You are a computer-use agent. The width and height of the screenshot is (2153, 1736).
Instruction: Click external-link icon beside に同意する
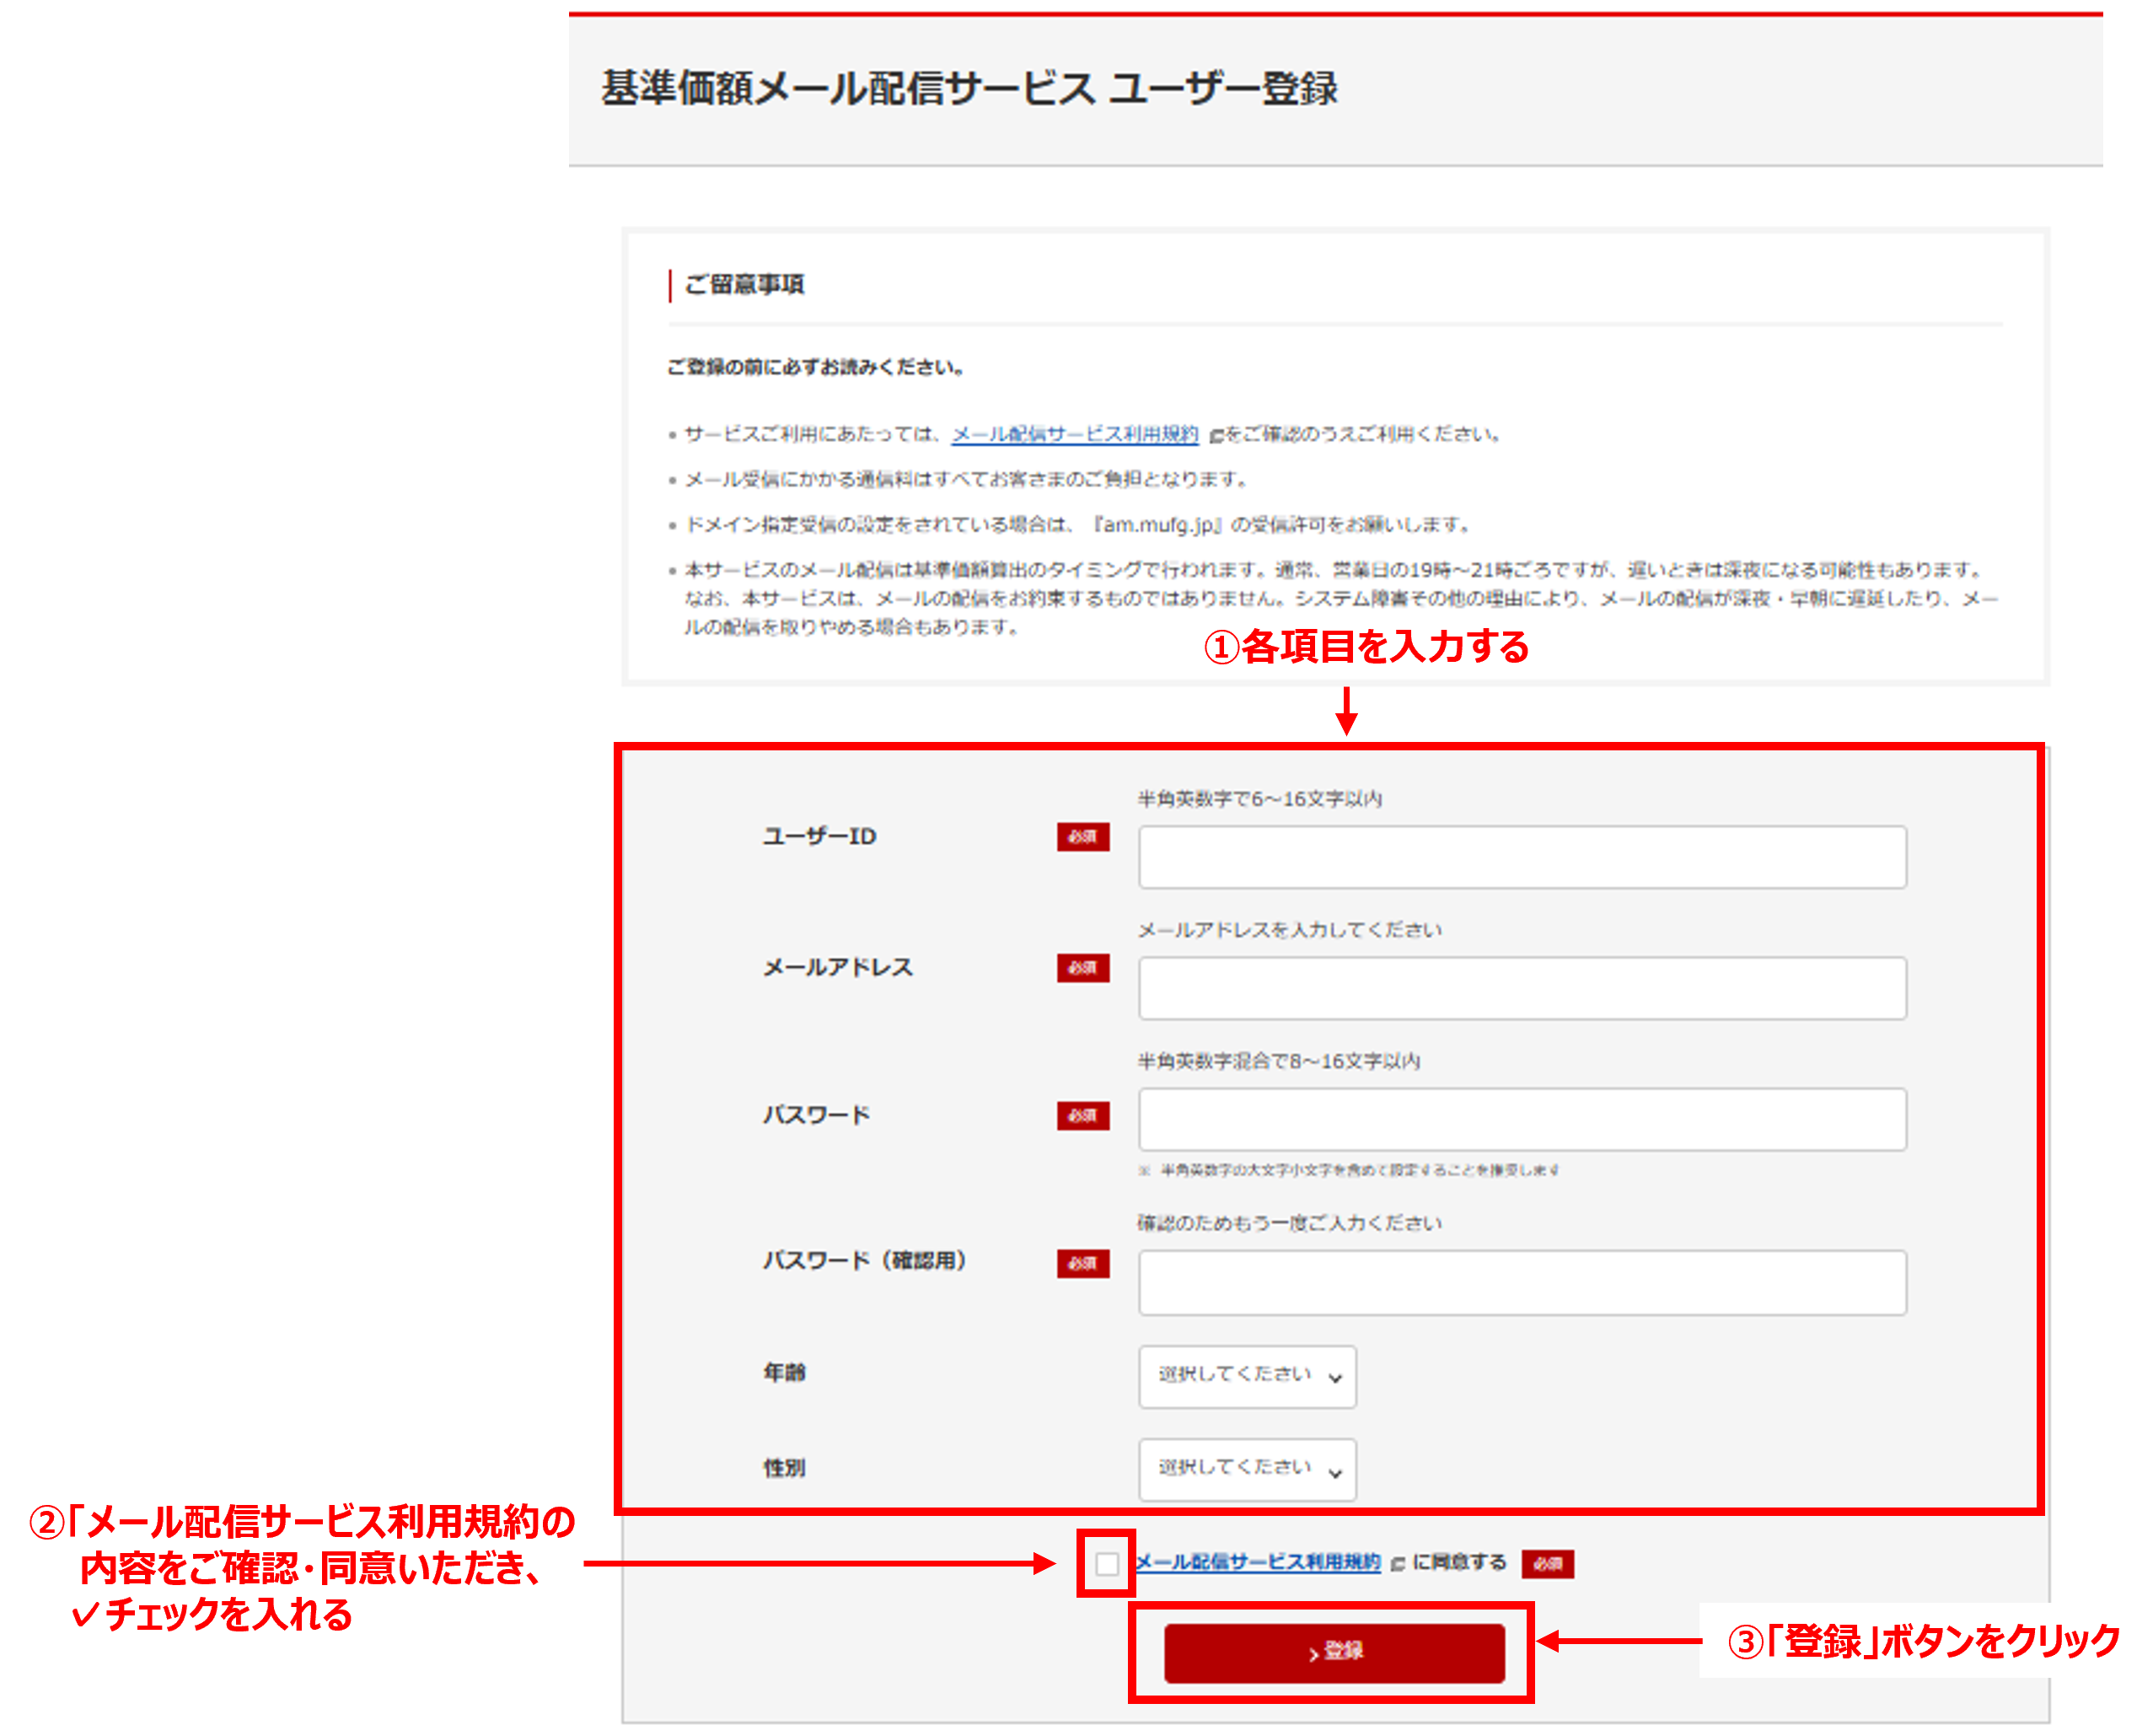click(1397, 1564)
